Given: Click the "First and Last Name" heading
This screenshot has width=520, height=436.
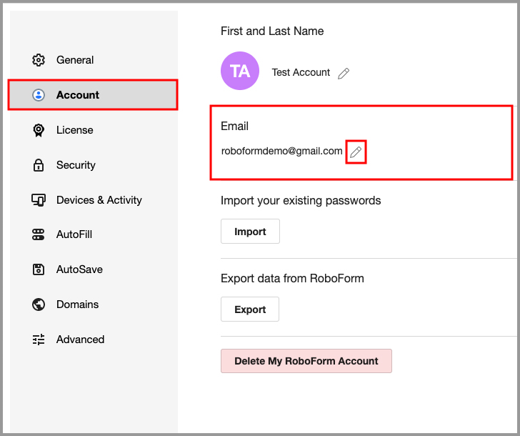Looking at the screenshot, I should coord(272,31).
